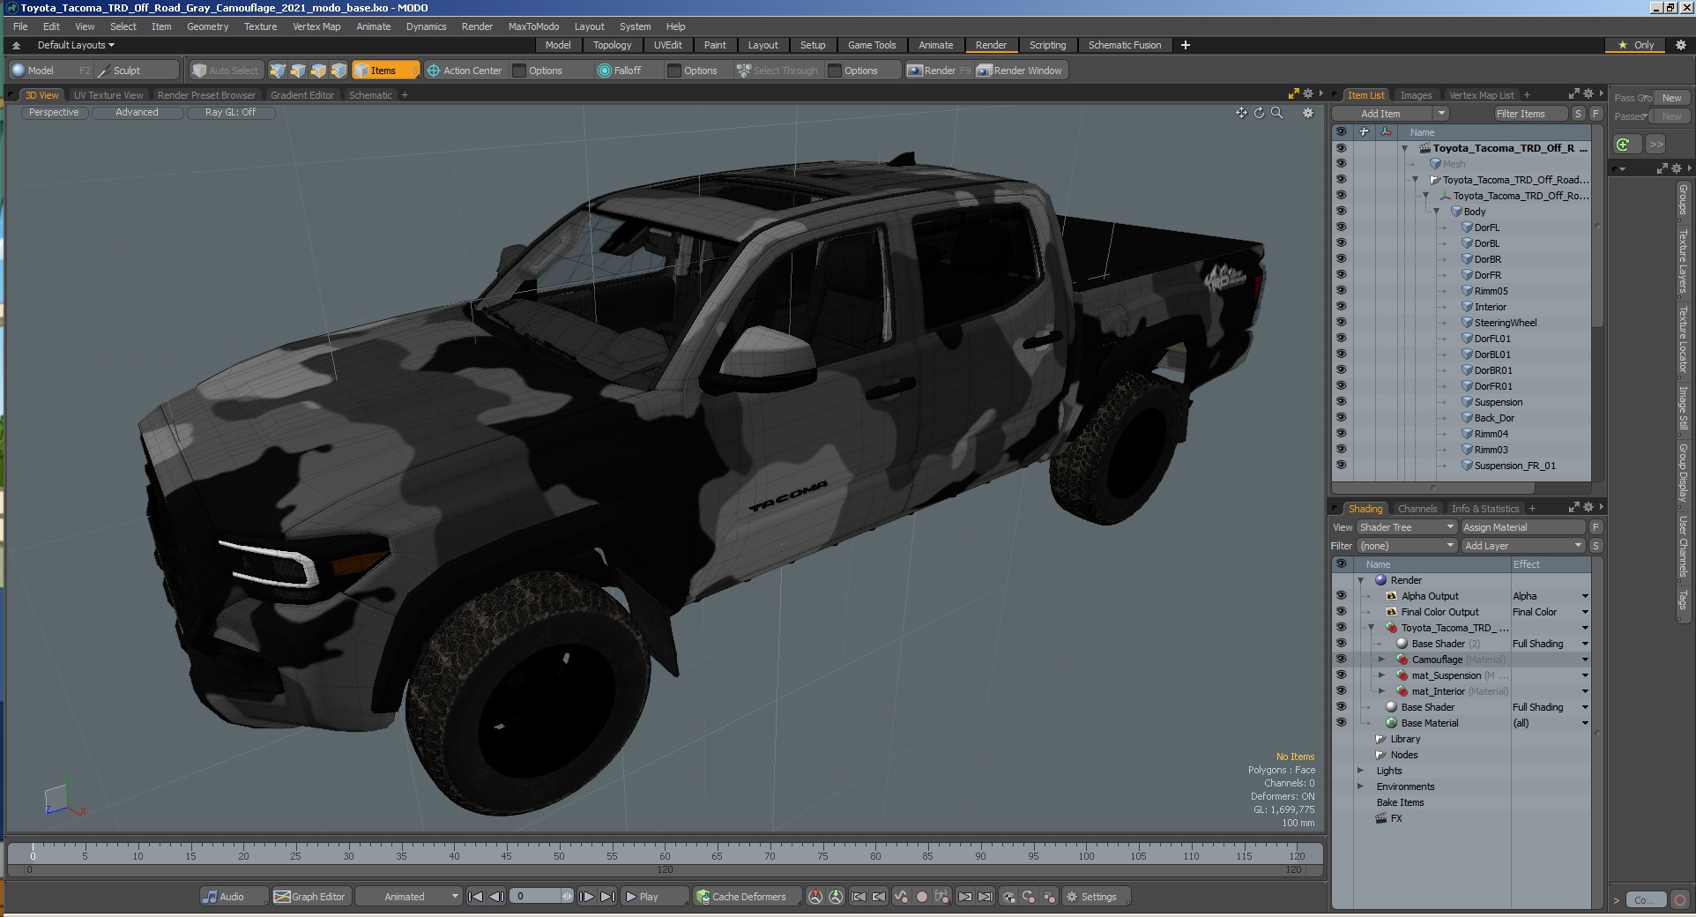Expand Lights in shader tree

click(x=1360, y=771)
